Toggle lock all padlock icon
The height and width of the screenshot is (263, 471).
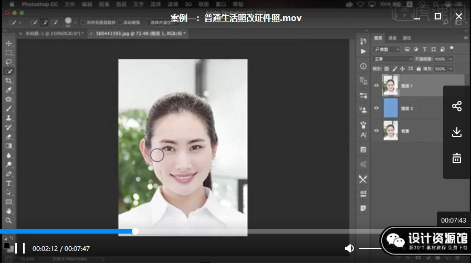tap(418, 69)
